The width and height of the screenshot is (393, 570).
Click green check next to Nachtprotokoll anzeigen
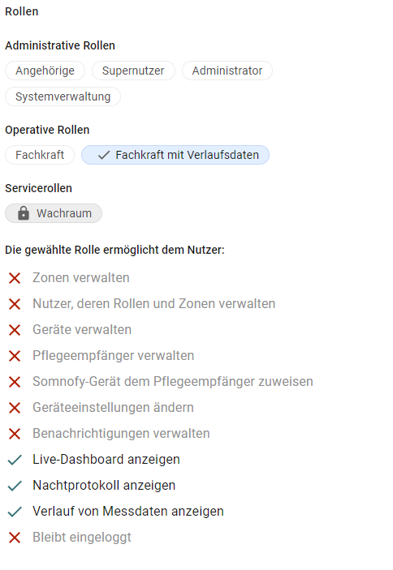(15, 486)
